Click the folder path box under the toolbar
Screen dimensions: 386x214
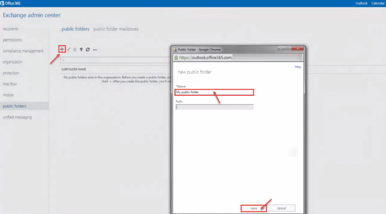(x=115, y=60)
